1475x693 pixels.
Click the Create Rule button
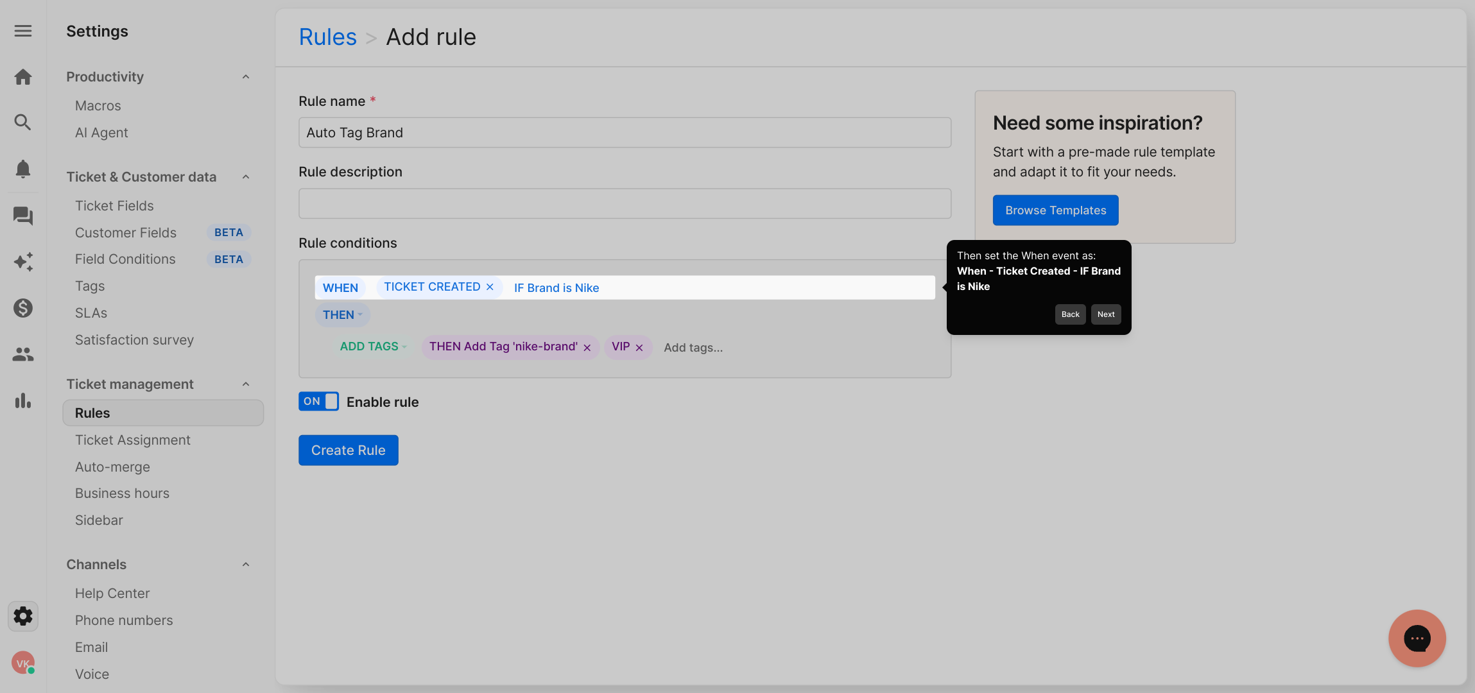coord(349,450)
